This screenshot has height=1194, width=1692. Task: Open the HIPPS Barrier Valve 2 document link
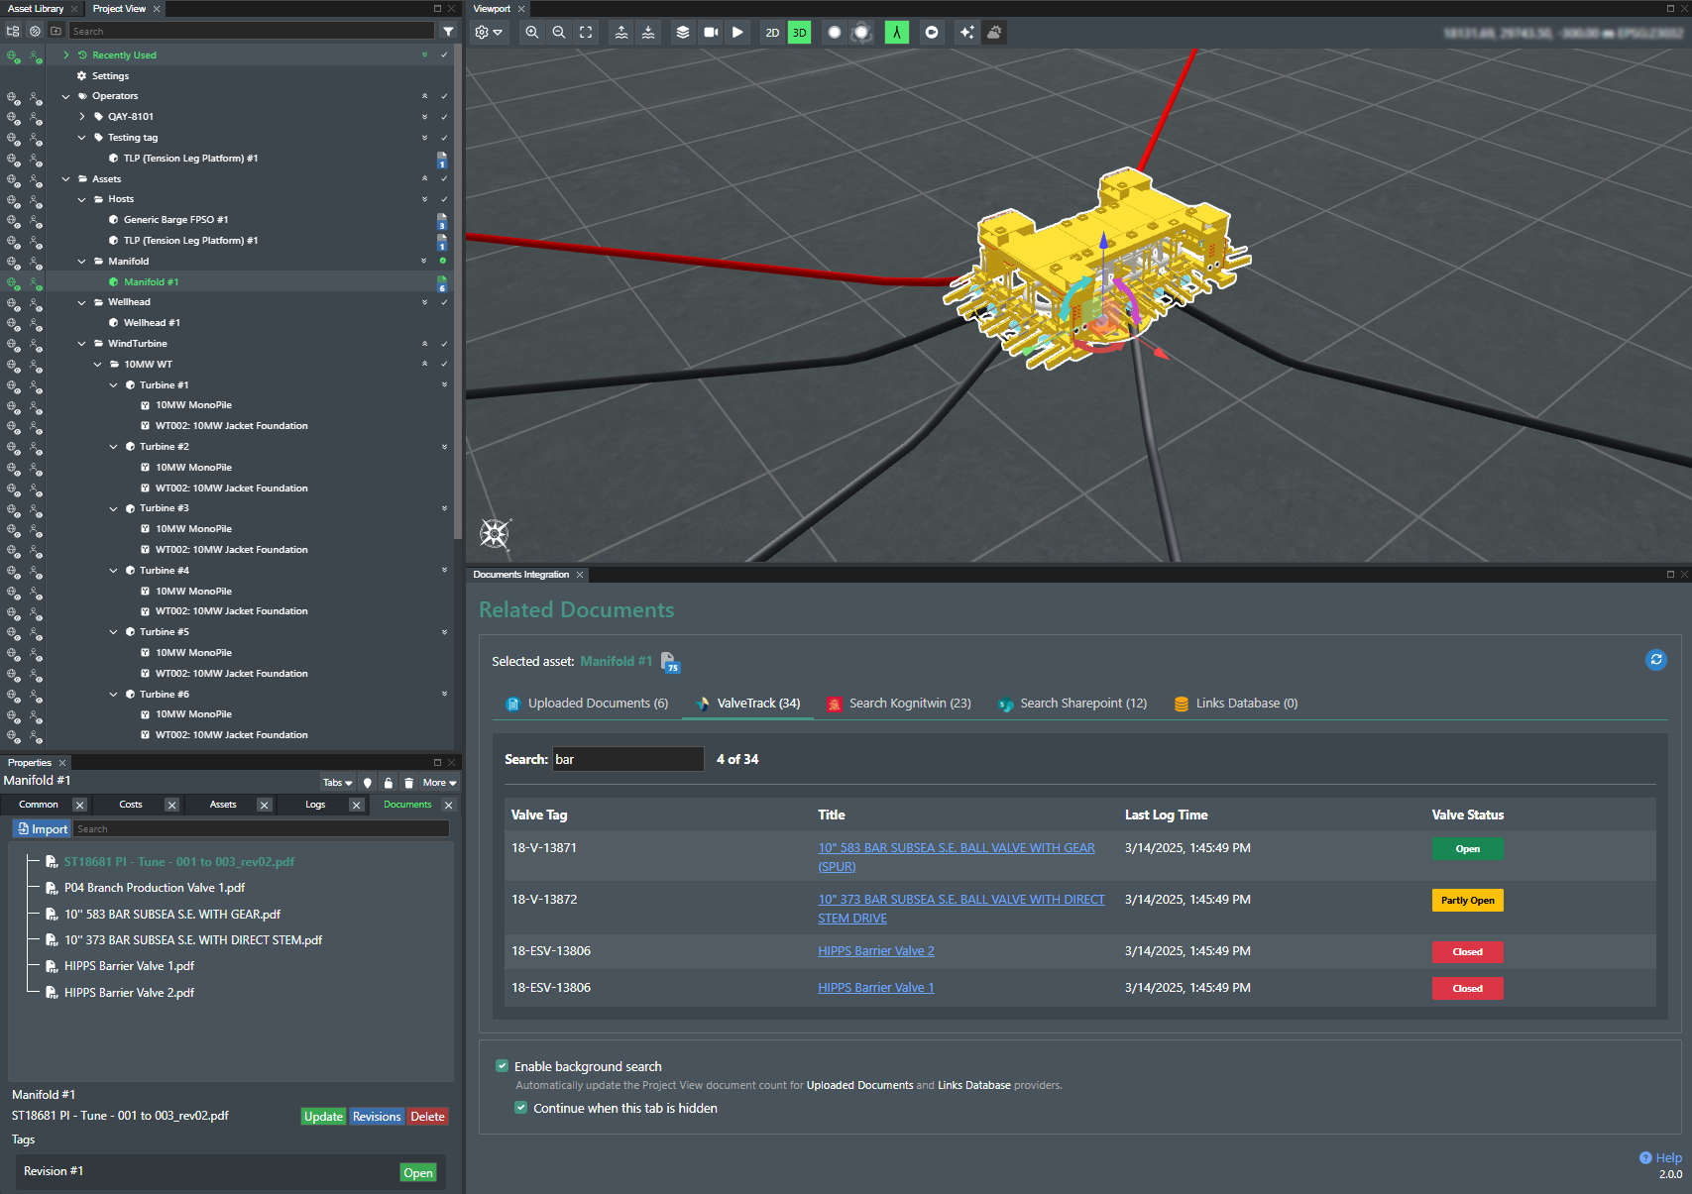point(875,950)
